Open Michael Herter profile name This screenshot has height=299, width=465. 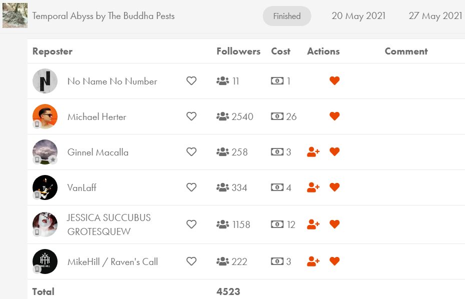[97, 117]
